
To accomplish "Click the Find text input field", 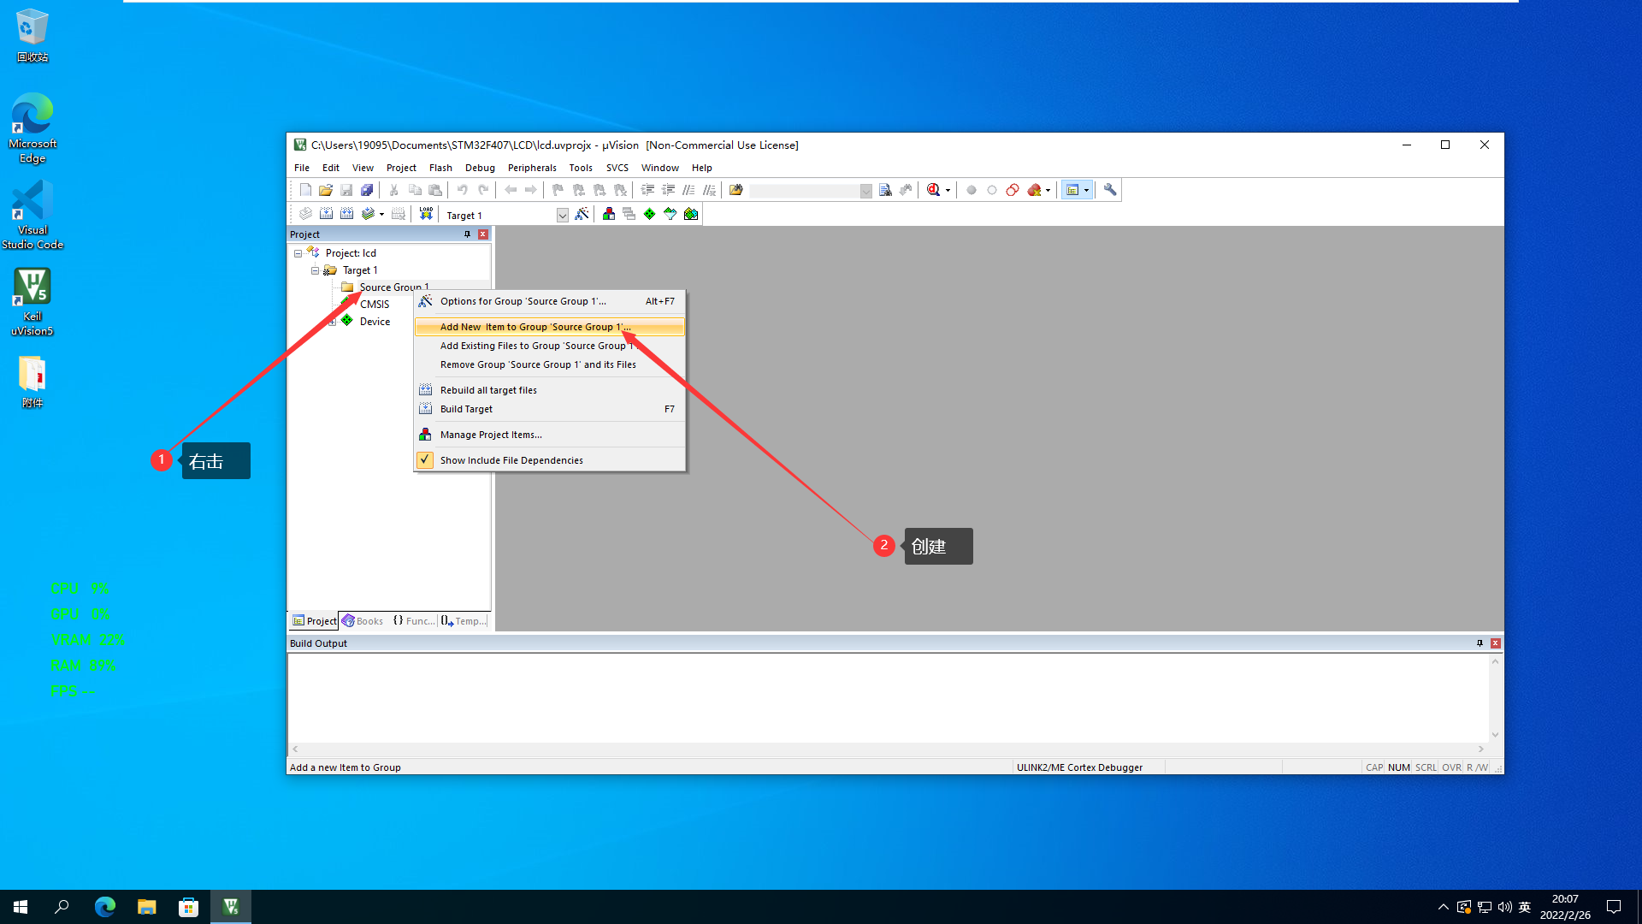I will [804, 191].
